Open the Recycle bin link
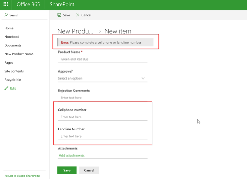247x179 pixels. click(x=13, y=80)
